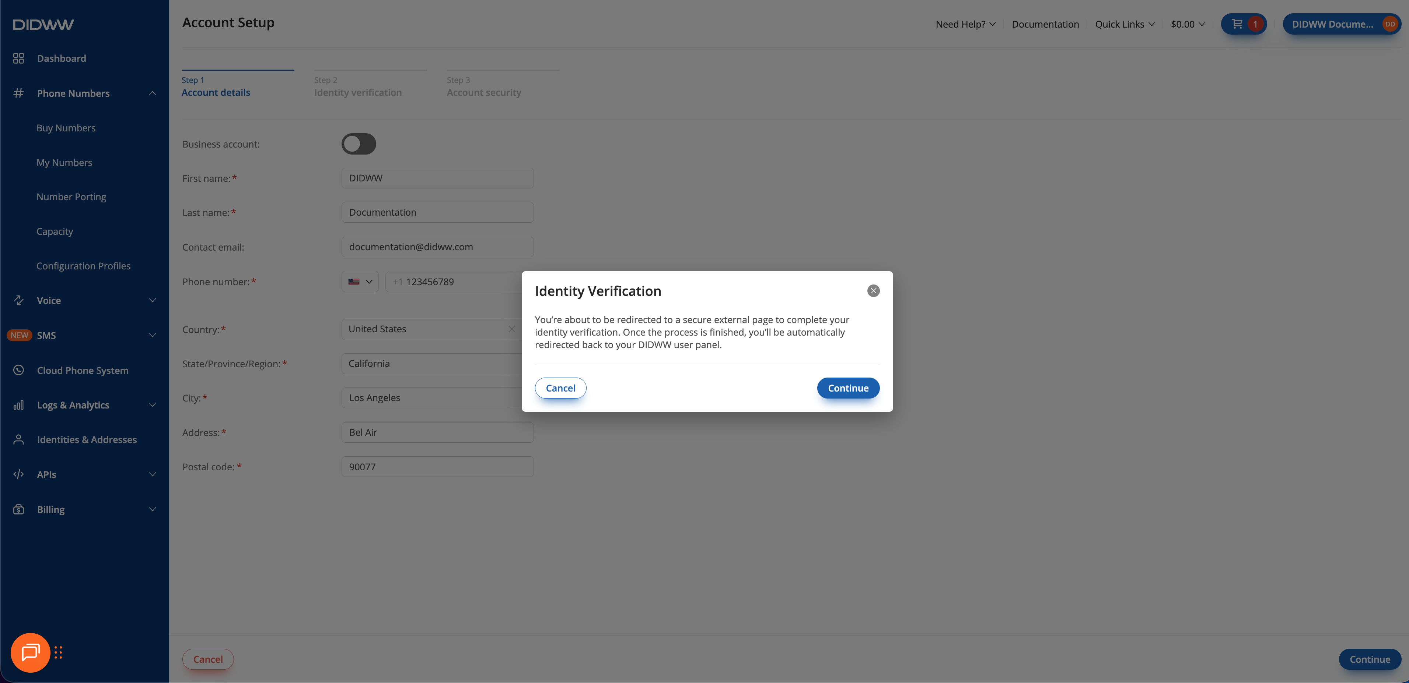The image size is (1409, 683).
Task: Click the First name input field
Action: (x=437, y=178)
